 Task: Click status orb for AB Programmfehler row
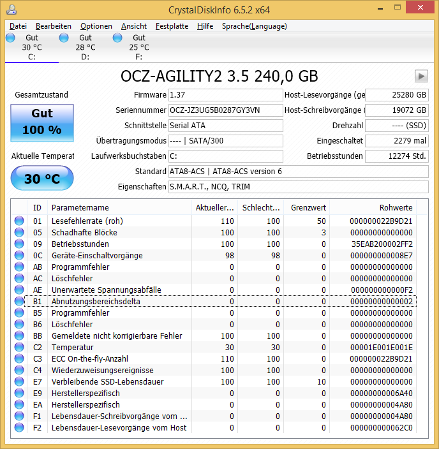point(19,267)
